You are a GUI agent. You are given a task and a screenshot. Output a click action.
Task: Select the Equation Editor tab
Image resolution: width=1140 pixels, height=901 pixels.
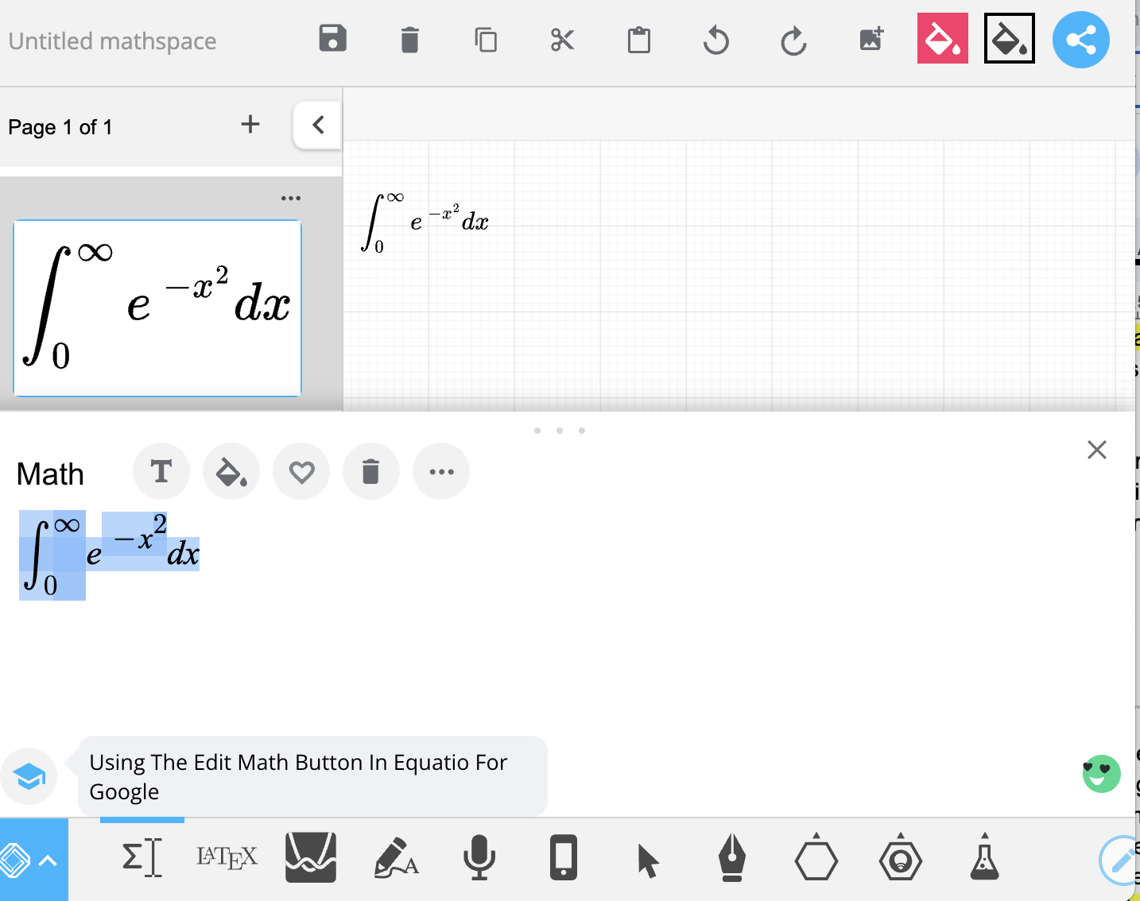pyautogui.click(x=142, y=857)
